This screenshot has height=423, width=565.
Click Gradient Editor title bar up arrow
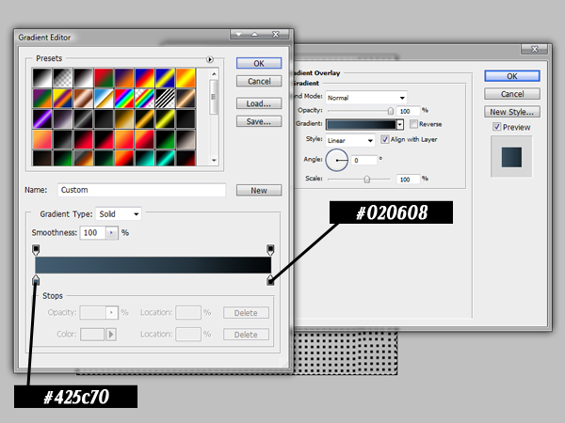(x=255, y=34)
